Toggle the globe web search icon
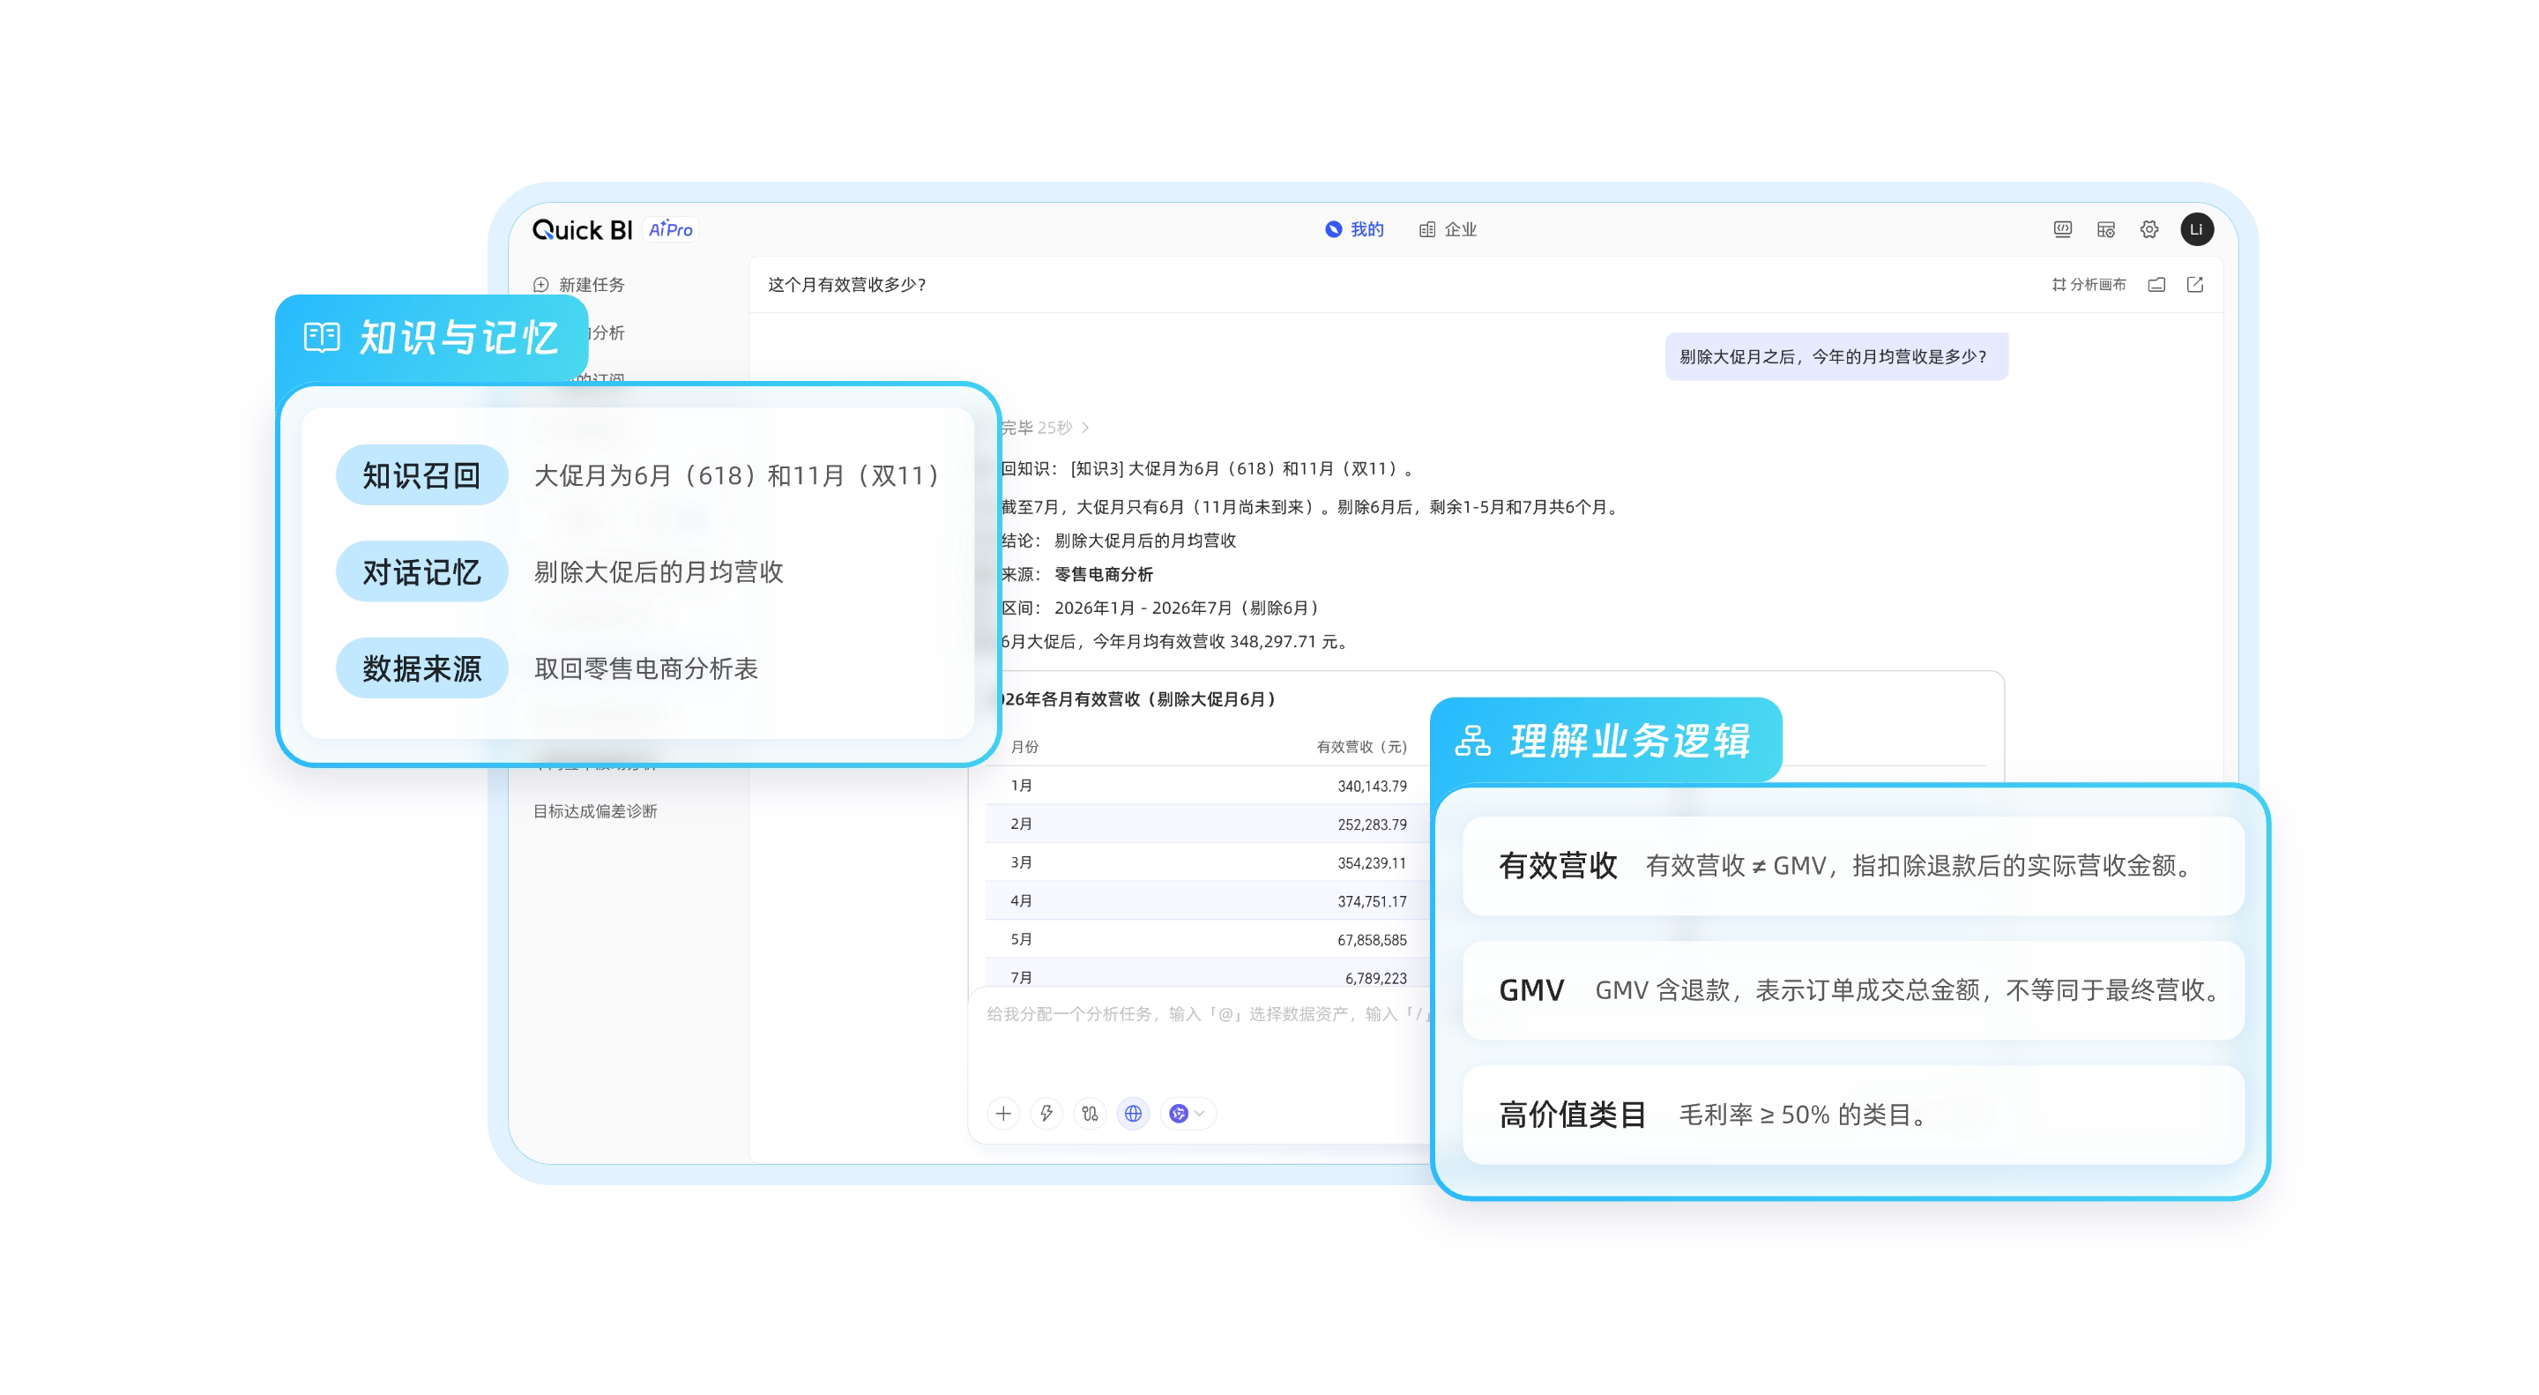The image size is (2539, 1395). point(1134,1114)
